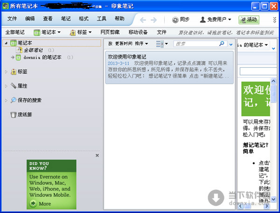Click 网页剪藏 shortcut
This screenshot has height=213, width=280.
[x=110, y=32]
